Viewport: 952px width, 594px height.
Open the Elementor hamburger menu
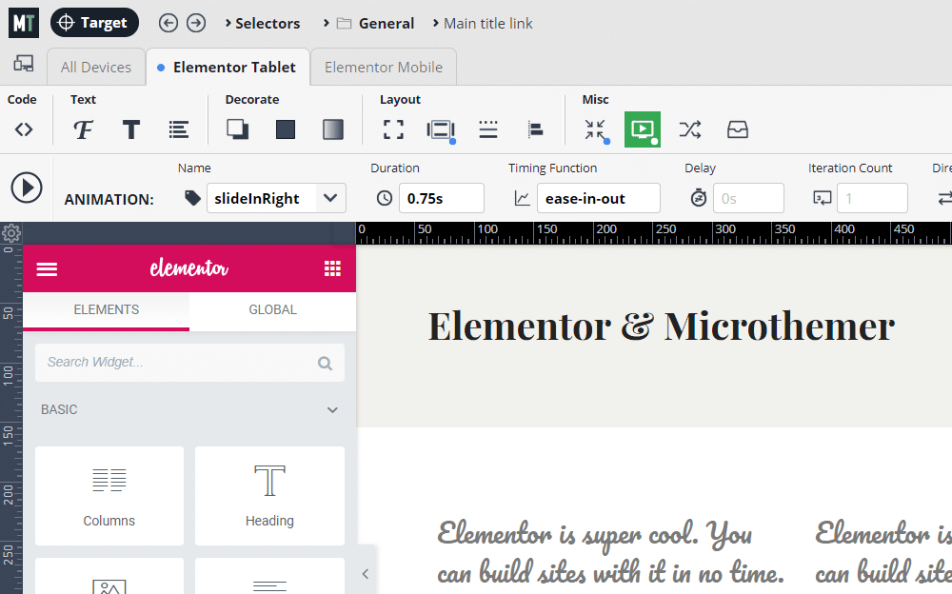tap(47, 268)
